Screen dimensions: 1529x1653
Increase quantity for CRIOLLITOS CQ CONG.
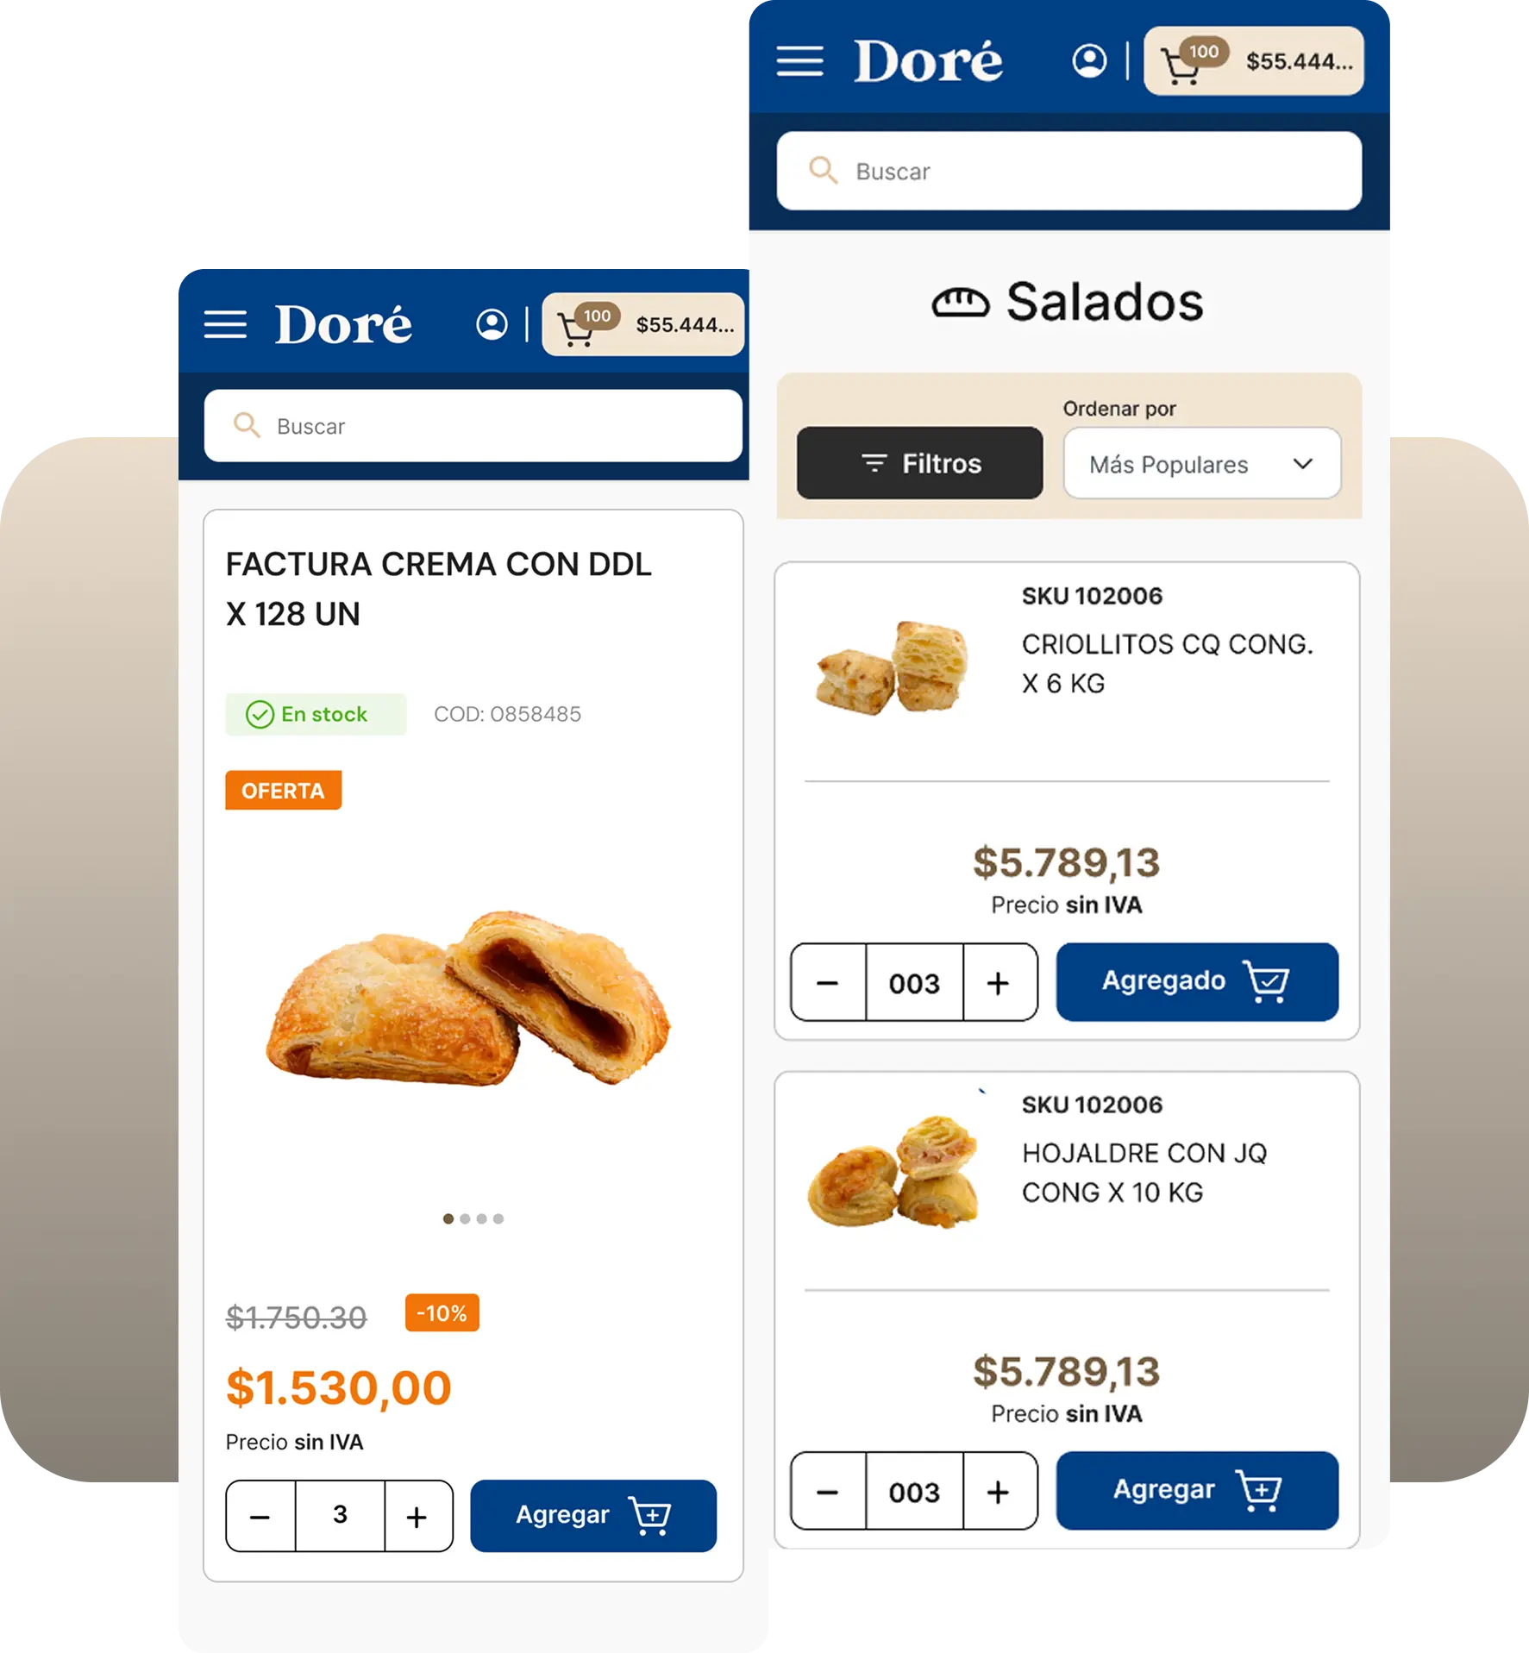[999, 982]
